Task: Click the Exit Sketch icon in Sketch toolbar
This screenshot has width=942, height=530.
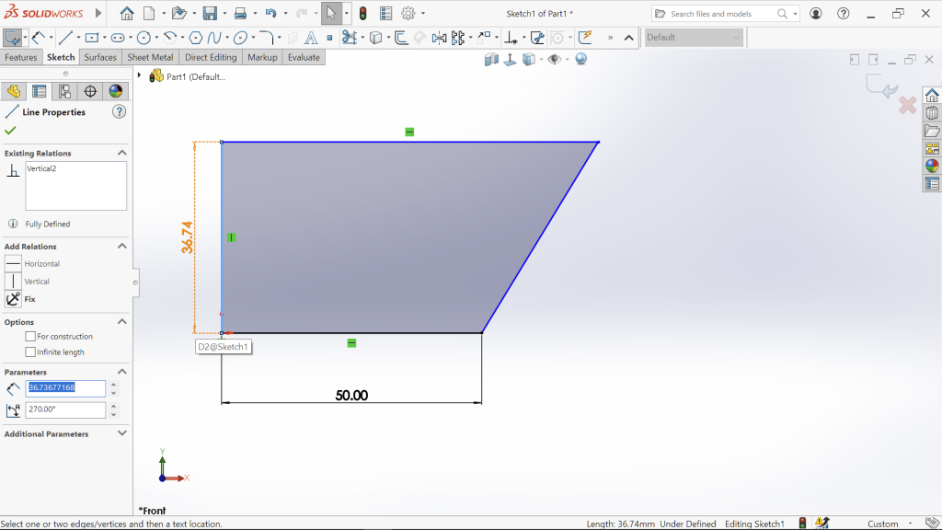Action: tap(11, 38)
